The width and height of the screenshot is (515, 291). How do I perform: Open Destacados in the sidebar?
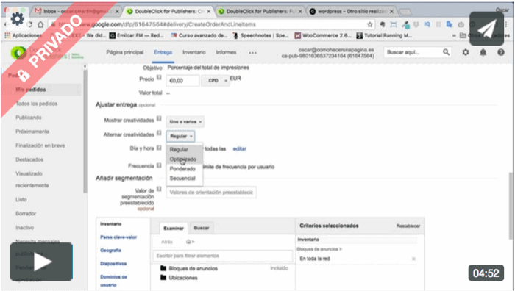coord(29,159)
